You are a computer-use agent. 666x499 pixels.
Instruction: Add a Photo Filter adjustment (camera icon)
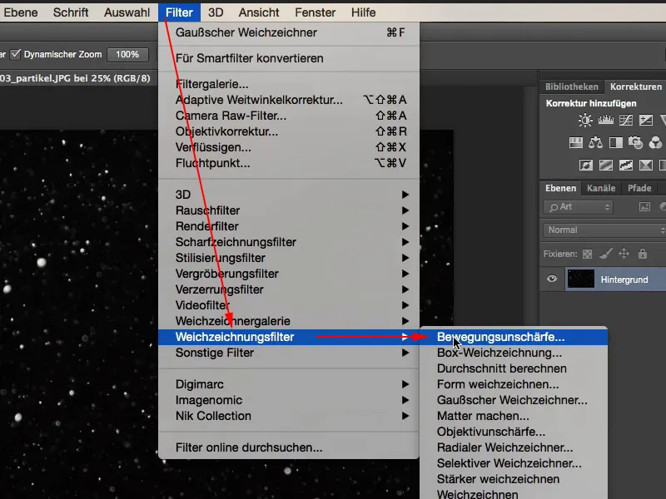[x=635, y=142]
